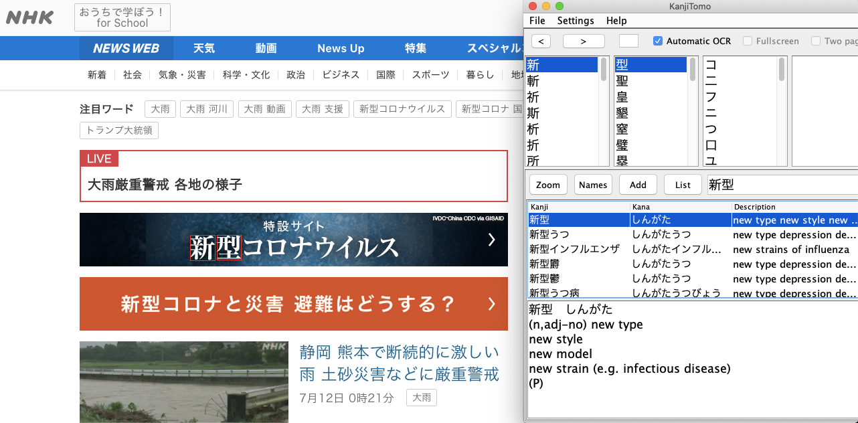Go to the 社会 category
This screenshot has height=423, width=858.
[133, 75]
